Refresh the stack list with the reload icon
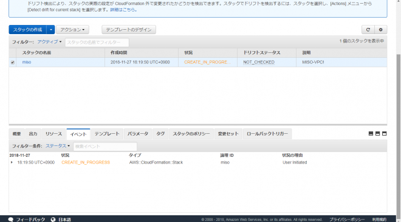Image resolution: width=401 pixels, height=222 pixels. click(368, 30)
